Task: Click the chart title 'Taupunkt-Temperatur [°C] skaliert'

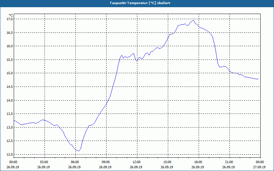Action: [x=140, y=3]
